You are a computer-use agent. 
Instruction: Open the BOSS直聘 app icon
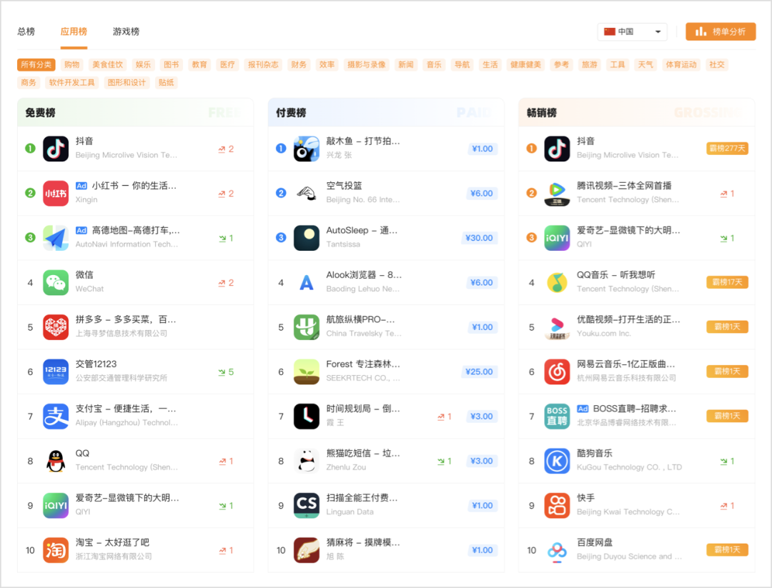(557, 417)
